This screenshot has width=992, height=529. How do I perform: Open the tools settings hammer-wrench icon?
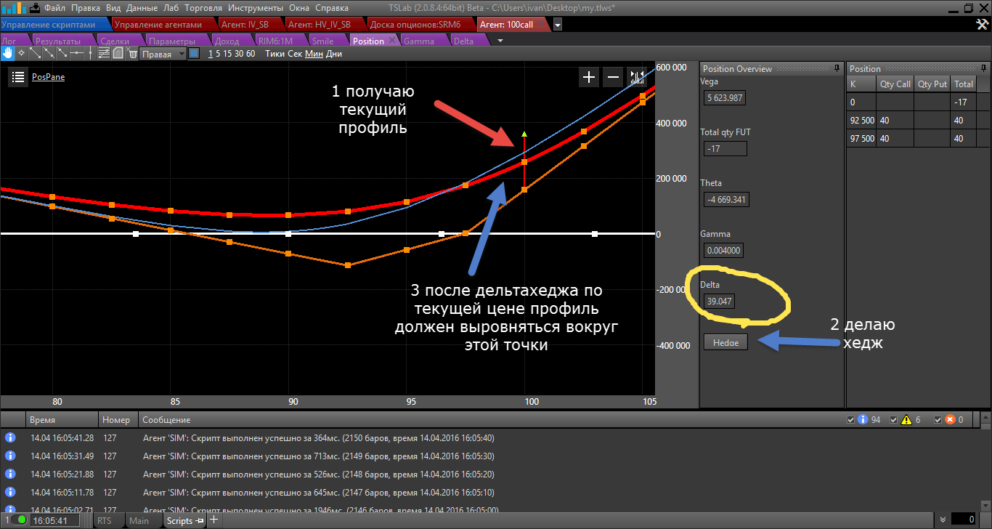coord(981,24)
